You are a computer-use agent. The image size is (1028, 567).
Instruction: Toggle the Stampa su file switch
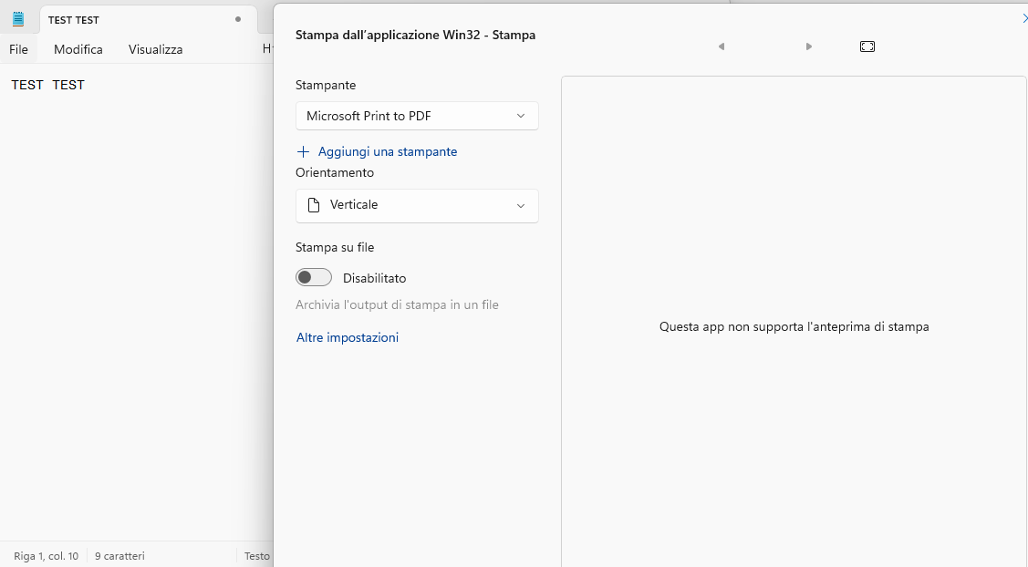tap(314, 277)
